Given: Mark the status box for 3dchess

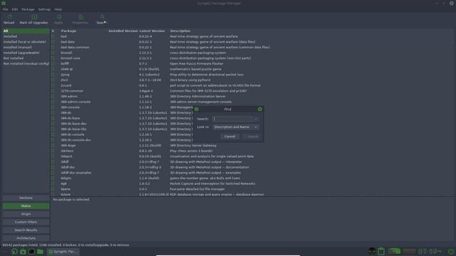Looking at the screenshot, I should coord(53,151).
